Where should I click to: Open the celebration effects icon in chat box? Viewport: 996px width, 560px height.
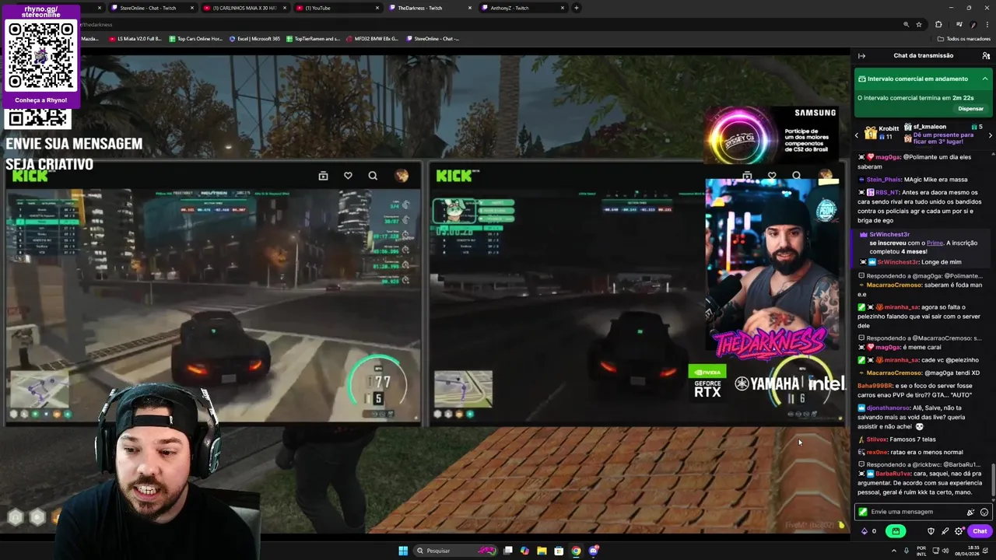pos(970,512)
